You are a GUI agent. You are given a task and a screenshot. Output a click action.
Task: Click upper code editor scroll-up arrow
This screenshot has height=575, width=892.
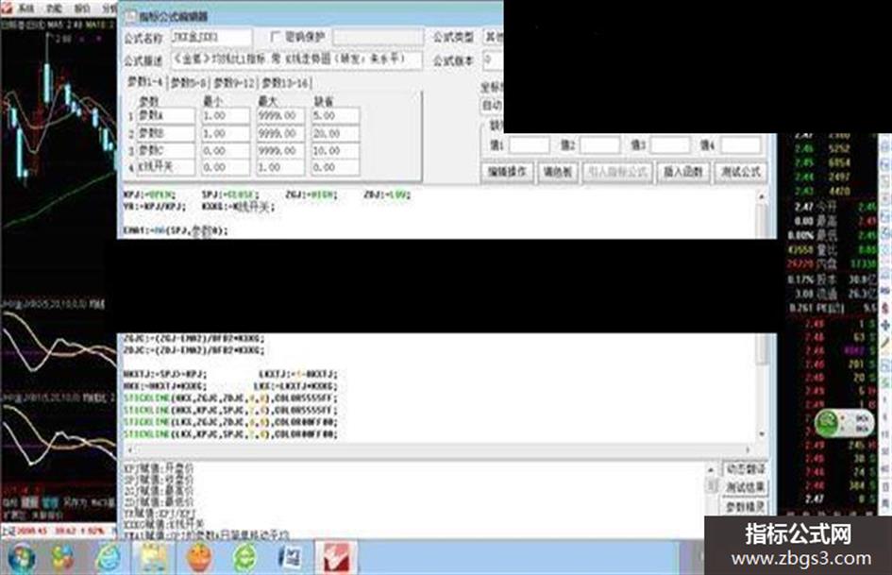coord(761,196)
